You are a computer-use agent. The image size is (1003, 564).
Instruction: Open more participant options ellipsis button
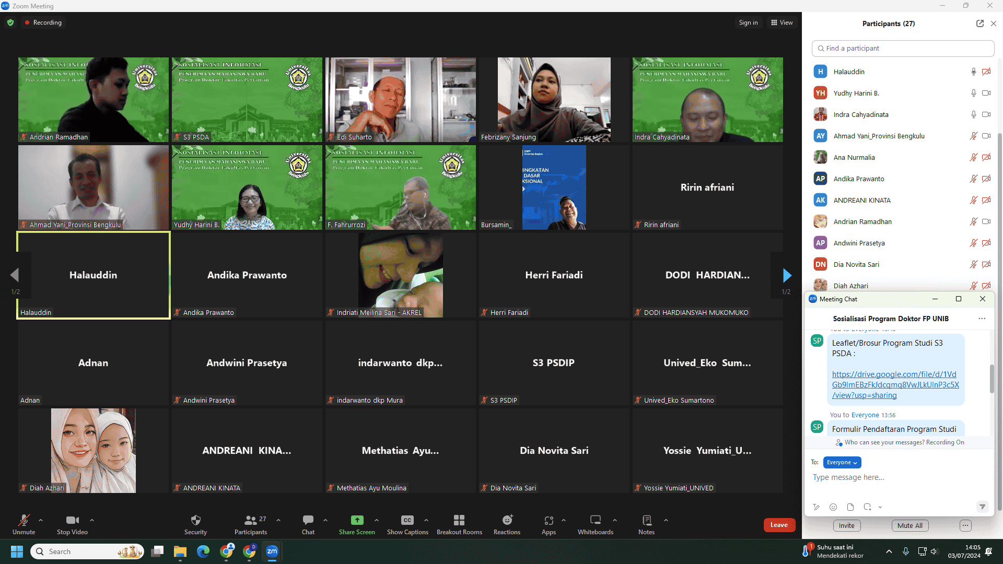point(965,525)
